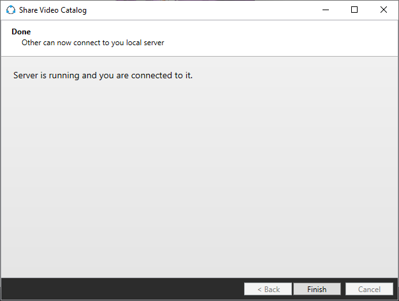Click the 'Server is running' status message
Screen dimensions: 399x301
click(103, 76)
